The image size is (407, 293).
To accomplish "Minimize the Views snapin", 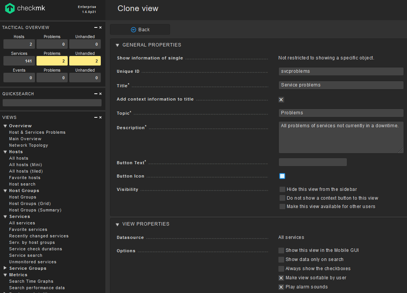I will pyautogui.click(x=96, y=117).
